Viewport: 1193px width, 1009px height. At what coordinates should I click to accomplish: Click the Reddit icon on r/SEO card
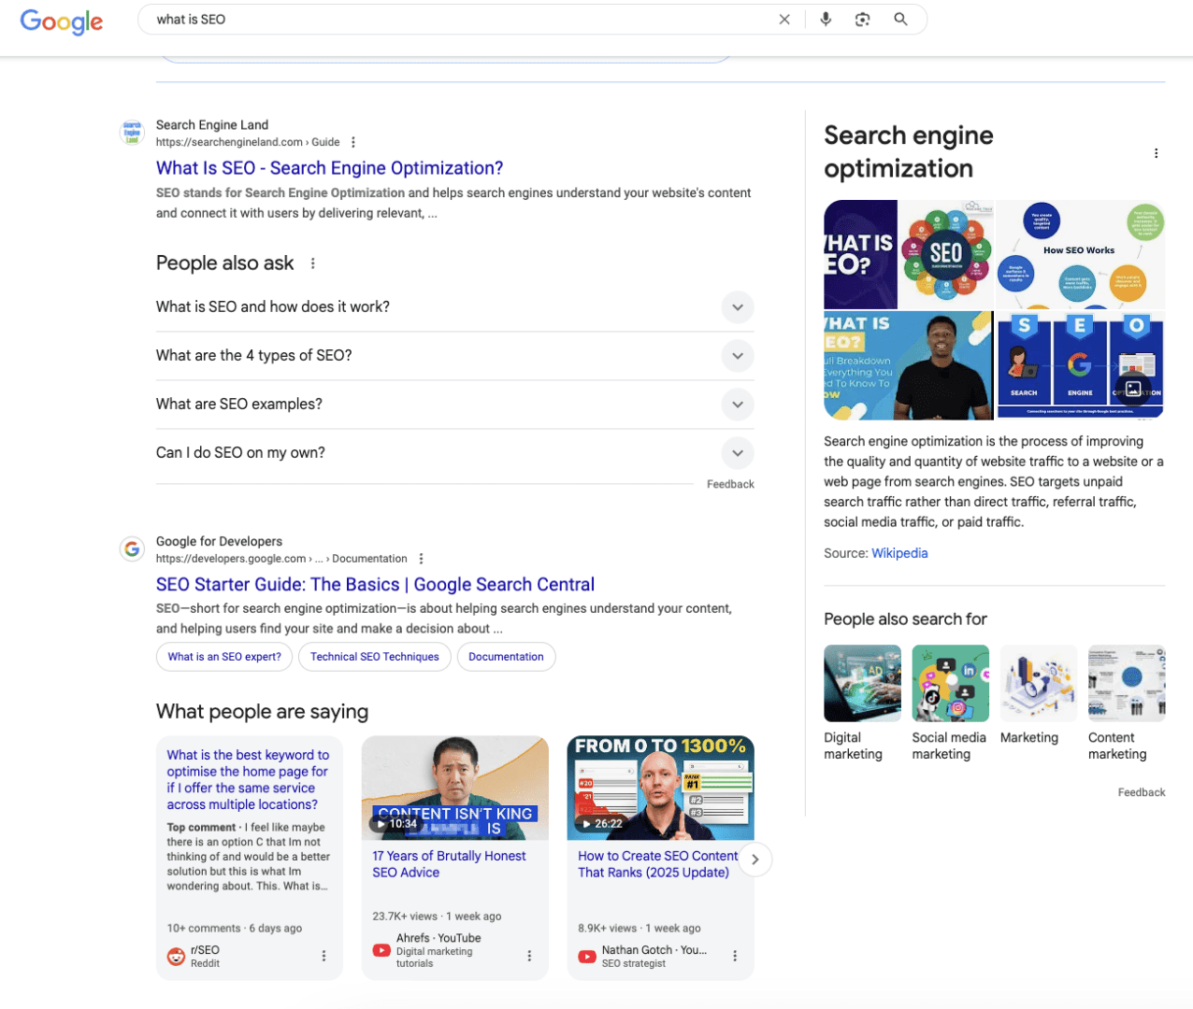176,956
